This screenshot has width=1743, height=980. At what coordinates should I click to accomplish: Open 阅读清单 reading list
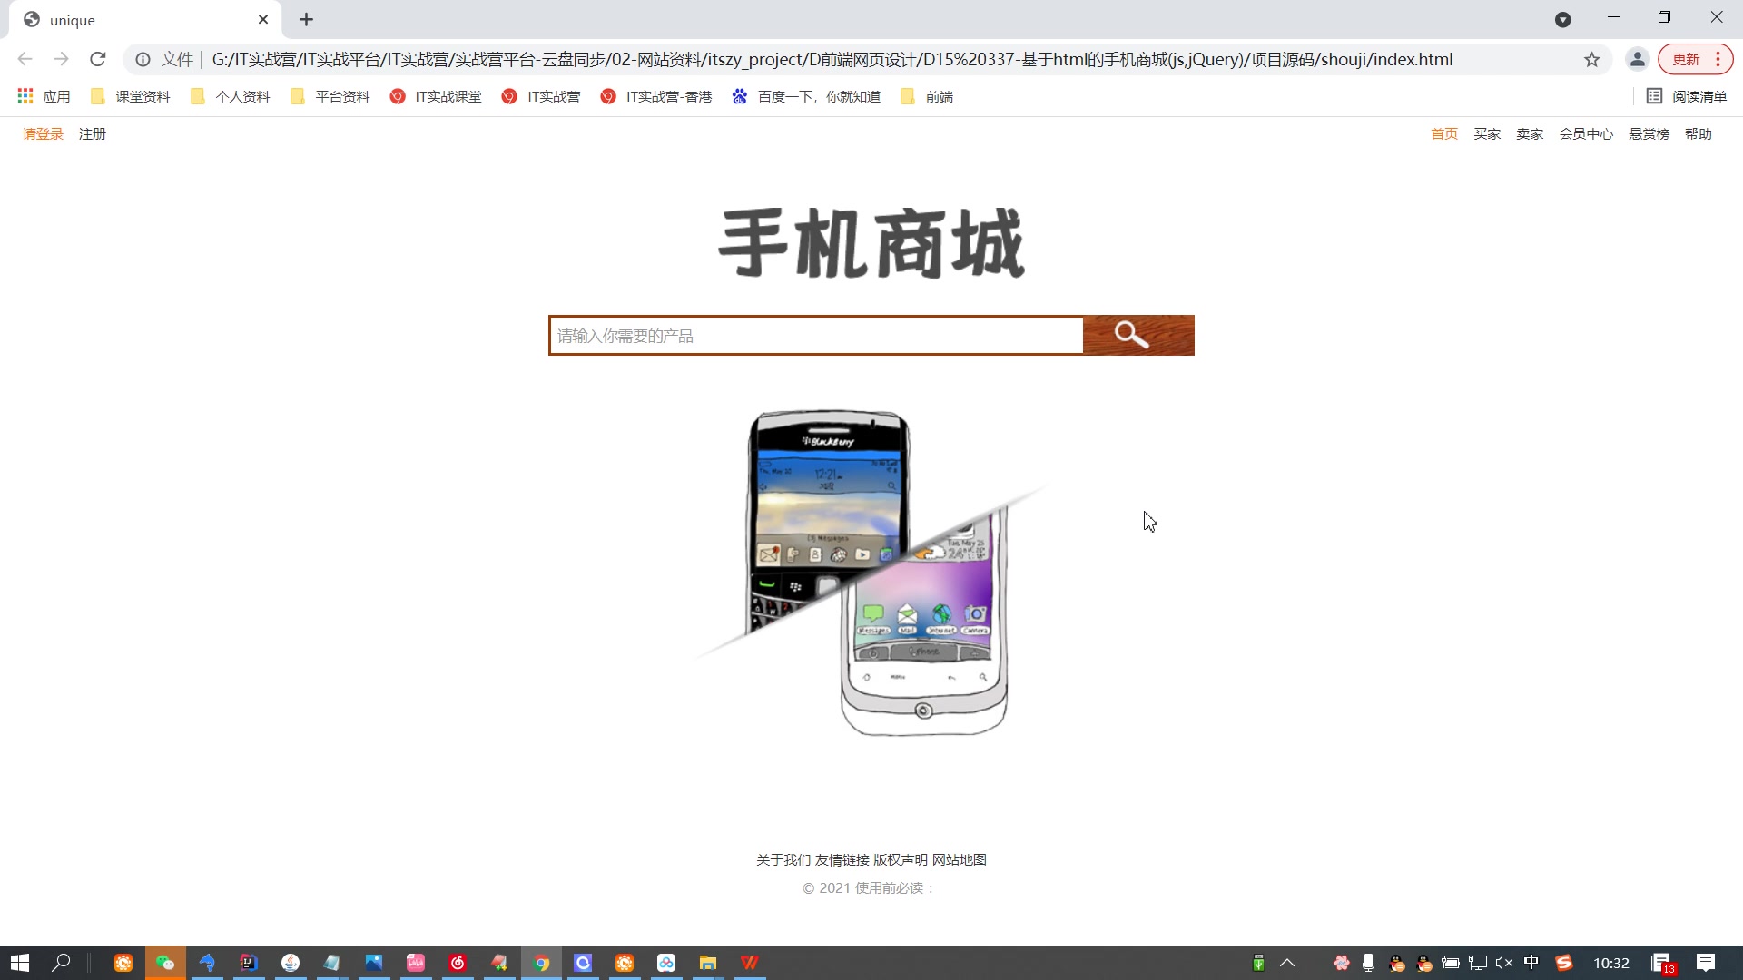[x=1687, y=97]
